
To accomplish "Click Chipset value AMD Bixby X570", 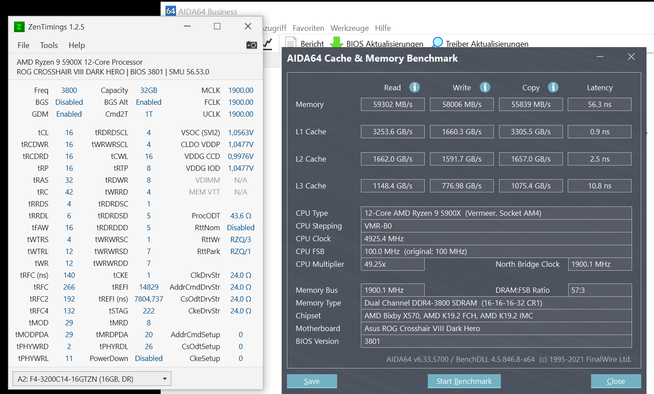I will 496,316.
